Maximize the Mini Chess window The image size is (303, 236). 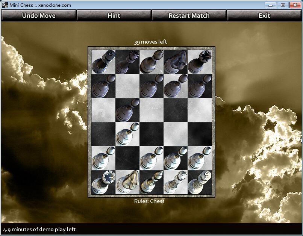click(283, 5)
